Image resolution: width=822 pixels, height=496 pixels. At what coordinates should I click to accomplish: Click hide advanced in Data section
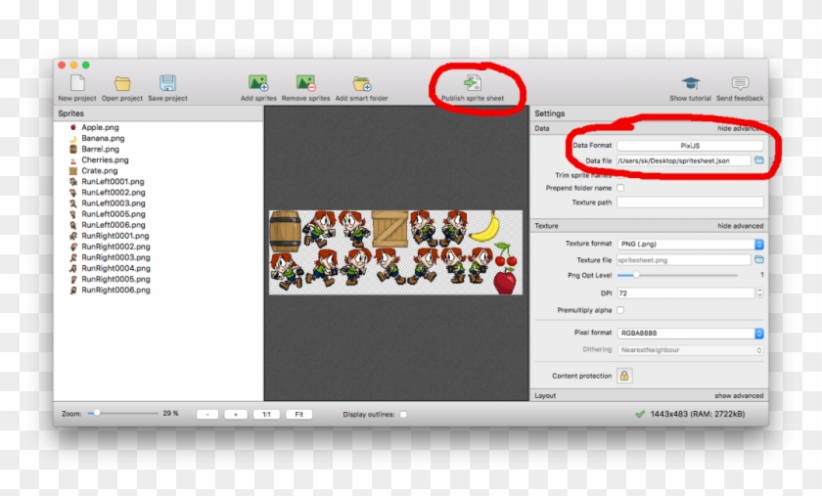pyautogui.click(x=739, y=128)
